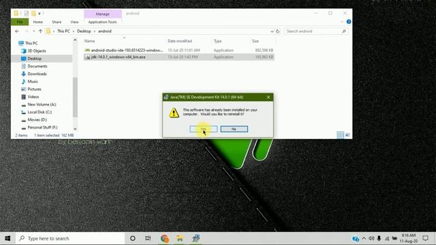Open Task View on taskbar
Image resolution: width=436 pixels, height=245 pixels.
click(x=148, y=238)
